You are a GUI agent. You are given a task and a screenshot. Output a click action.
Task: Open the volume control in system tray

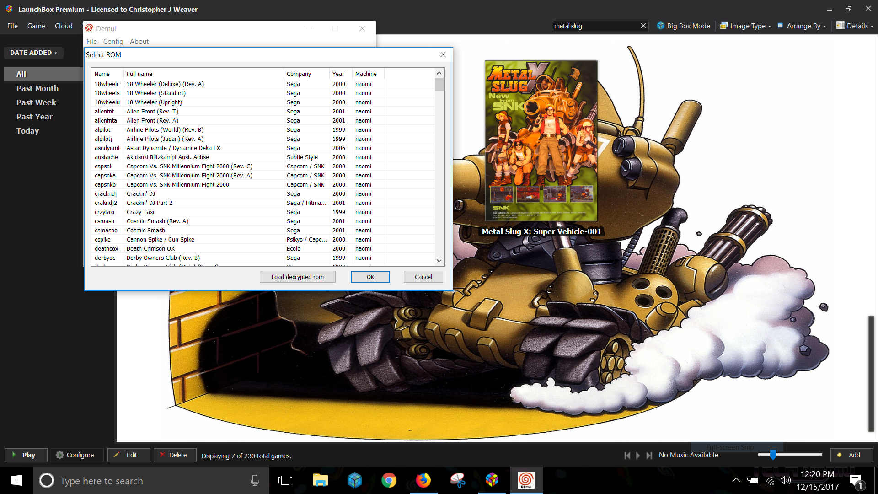786,480
